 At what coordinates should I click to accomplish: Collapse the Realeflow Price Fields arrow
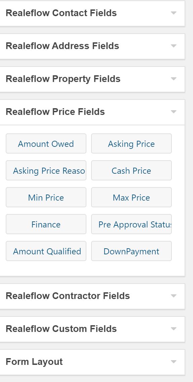(x=173, y=112)
